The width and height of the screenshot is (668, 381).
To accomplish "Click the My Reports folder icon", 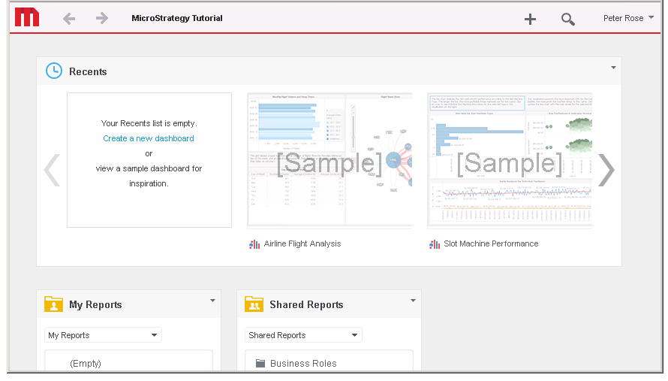I will [54, 304].
